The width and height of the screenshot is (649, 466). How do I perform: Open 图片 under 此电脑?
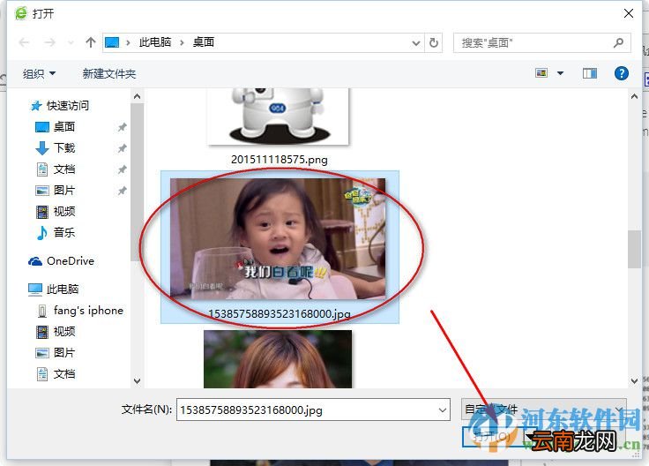(55, 352)
